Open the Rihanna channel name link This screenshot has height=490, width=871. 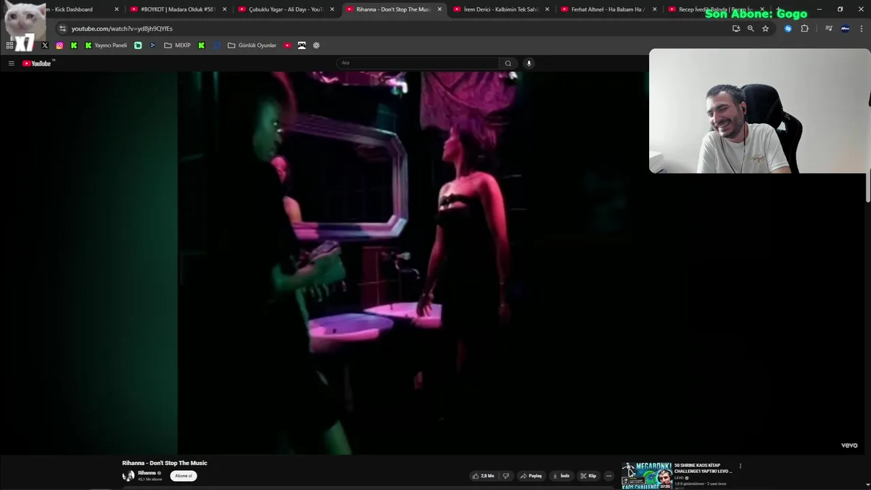coord(147,473)
